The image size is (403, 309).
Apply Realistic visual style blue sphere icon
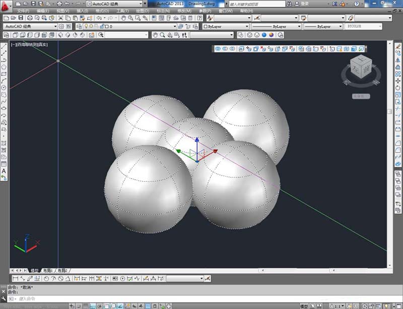[x=264, y=35]
